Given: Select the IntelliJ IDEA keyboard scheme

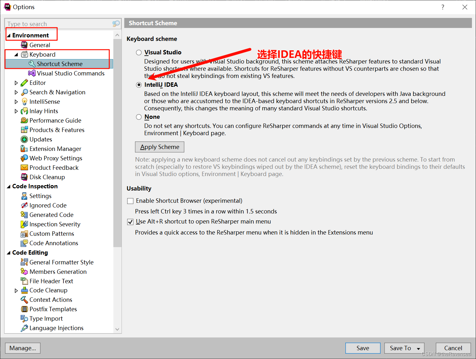Looking at the screenshot, I should (139, 85).
